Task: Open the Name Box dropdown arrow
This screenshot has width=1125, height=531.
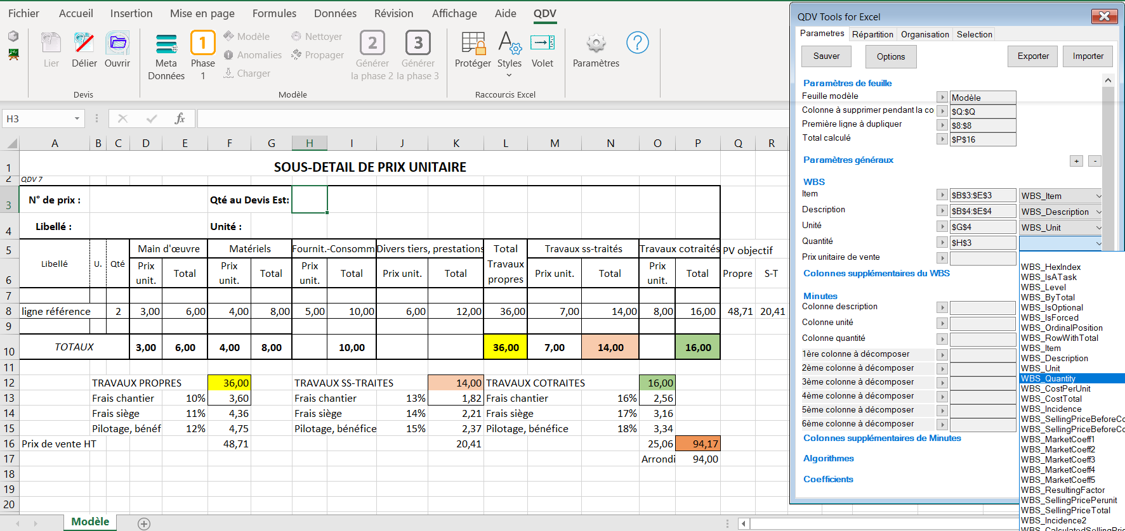Action: point(77,118)
